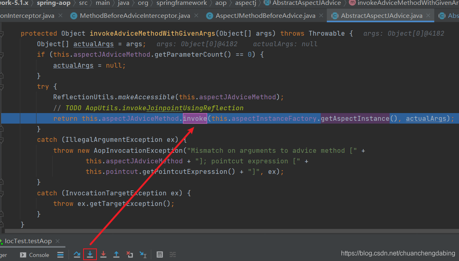This screenshot has width=459, height=261.
Task: Open the AbstractAspectJAdvice breadcrumb segment
Action: tap(307, 3)
